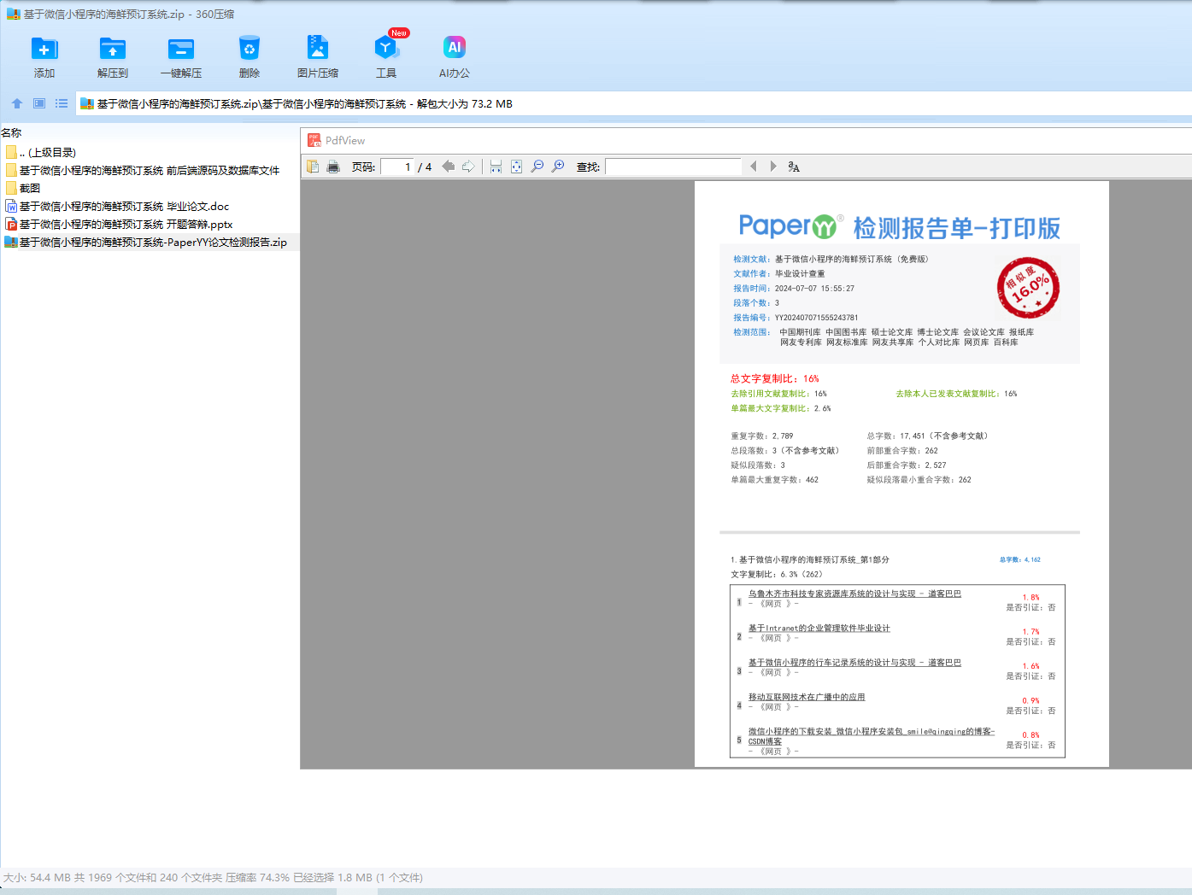The image size is (1192, 895).
Task: Find the previous search match
Action: [753, 167]
